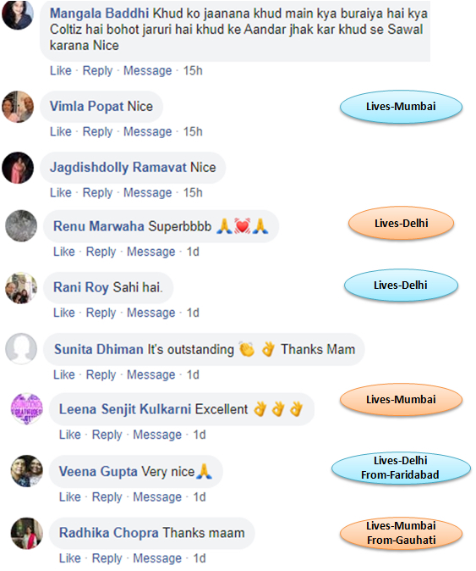This screenshot has height=571, width=476.
Task: Click Renu Marwaha's avatar
Action: pyautogui.click(x=21, y=226)
